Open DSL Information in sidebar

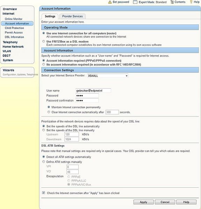[14, 37]
